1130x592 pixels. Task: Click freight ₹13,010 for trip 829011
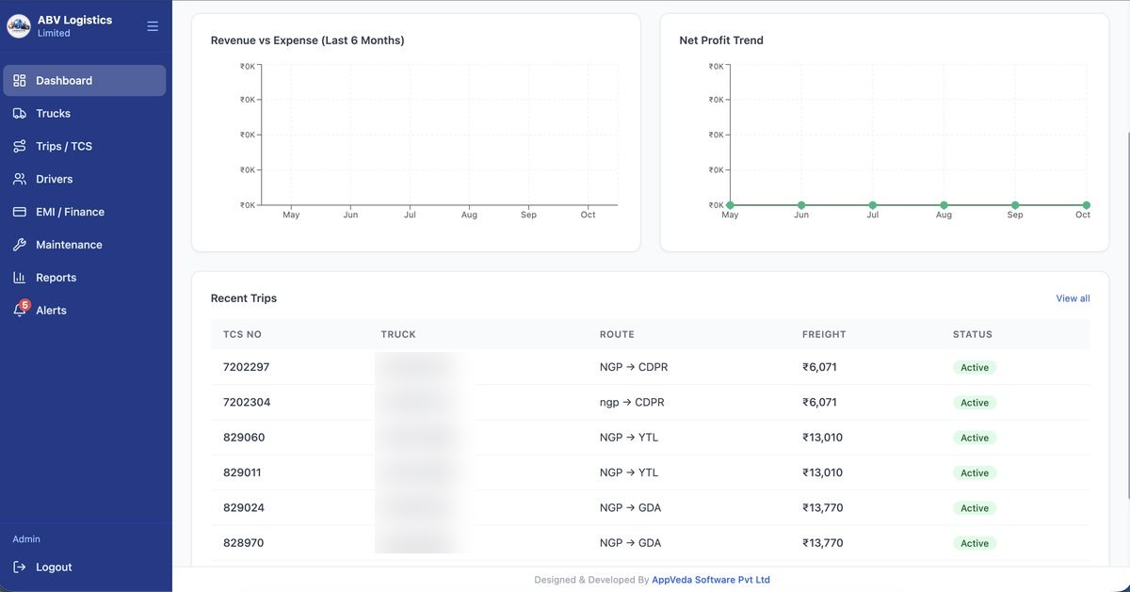point(823,472)
